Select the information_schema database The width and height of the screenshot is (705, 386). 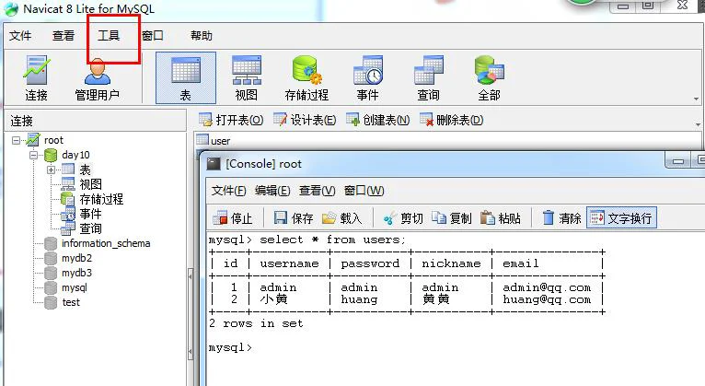coord(106,243)
